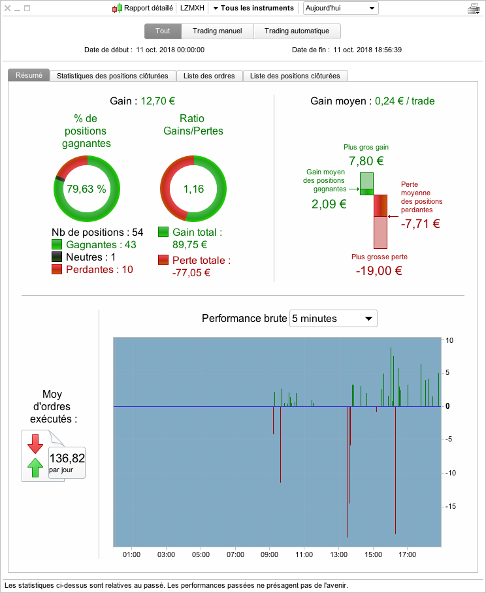Click the red Perdantes legend square
The image size is (486, 593).
click(x=57, y=269)
